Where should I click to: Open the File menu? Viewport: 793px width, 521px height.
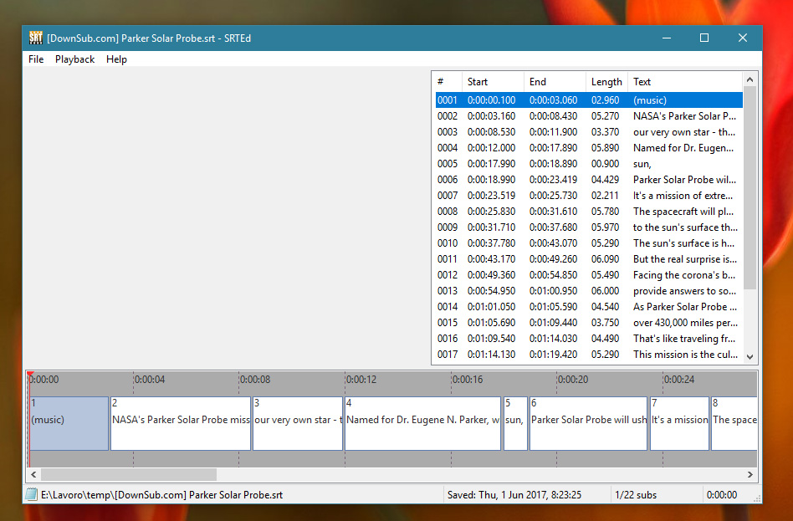click(36, 59)
